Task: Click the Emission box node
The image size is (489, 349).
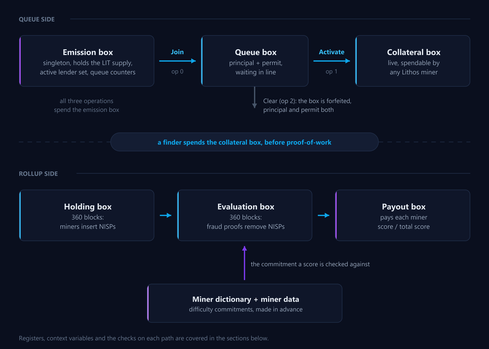Action: pyautogui.click(x=87, y=61)
